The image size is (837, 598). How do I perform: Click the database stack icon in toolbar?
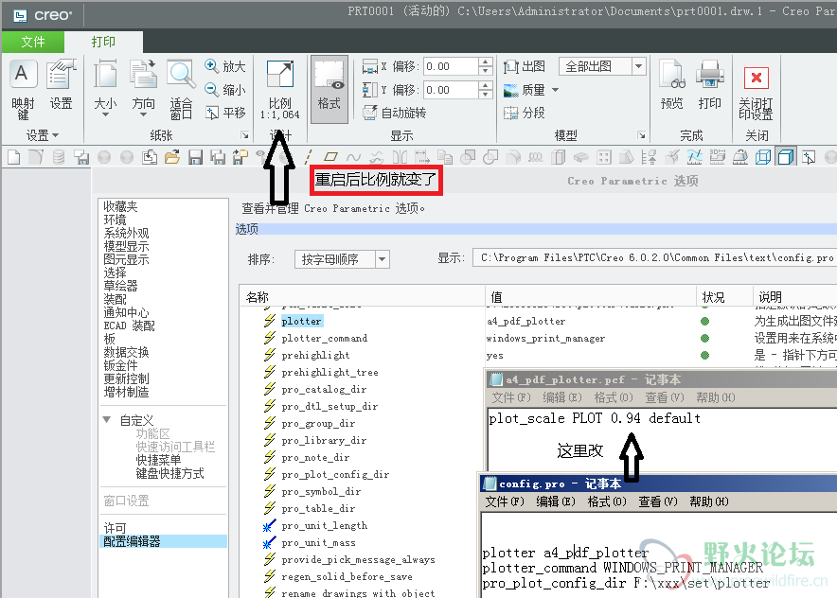click(59, 157)
